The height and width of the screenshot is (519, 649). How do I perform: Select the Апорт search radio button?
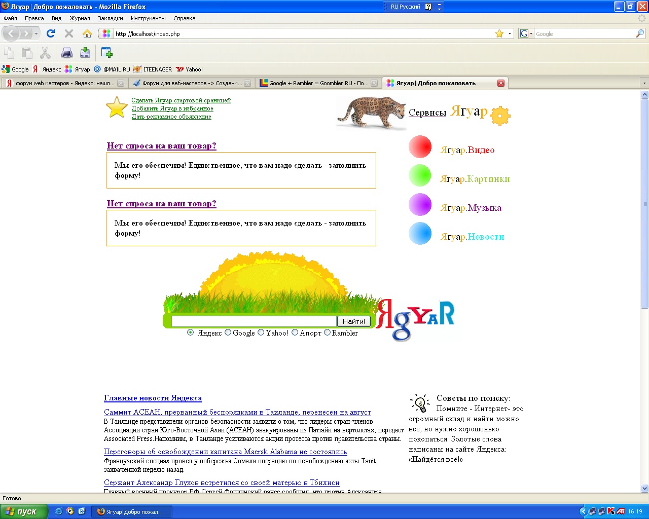(295, 332)
